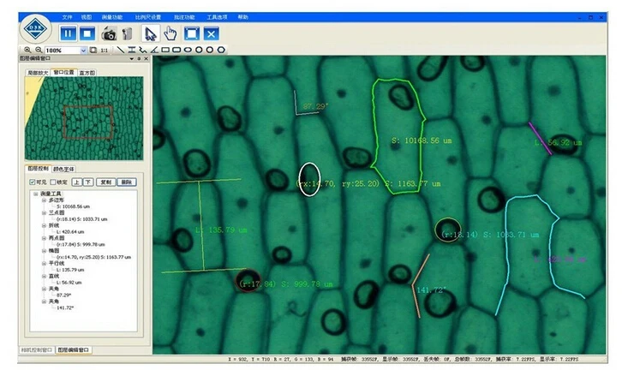Collapse the 两点圆 tree node
622x376 pixels.
click(44, 238)
